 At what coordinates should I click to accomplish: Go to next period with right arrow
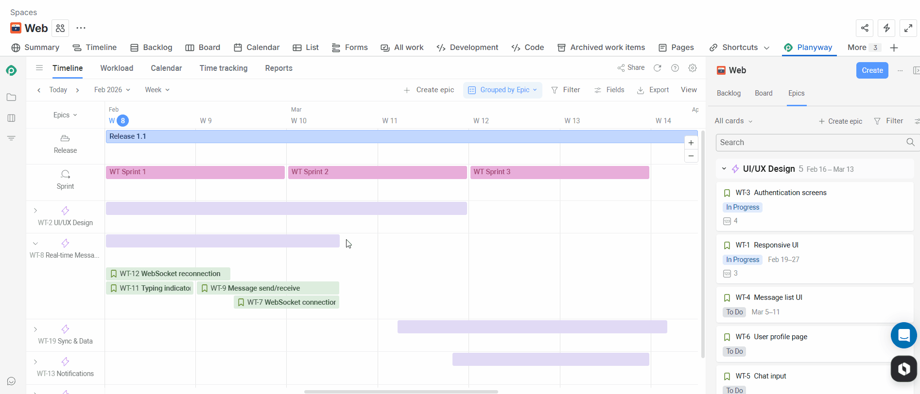[77, 90]
